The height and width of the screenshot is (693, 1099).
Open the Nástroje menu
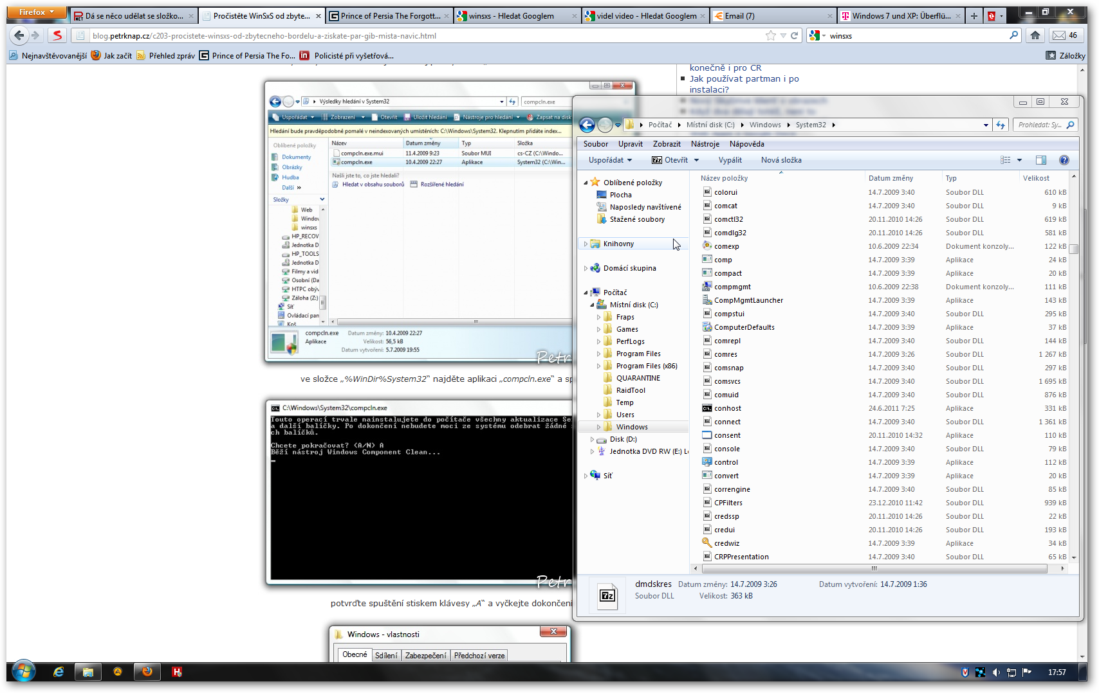point(705,144)
